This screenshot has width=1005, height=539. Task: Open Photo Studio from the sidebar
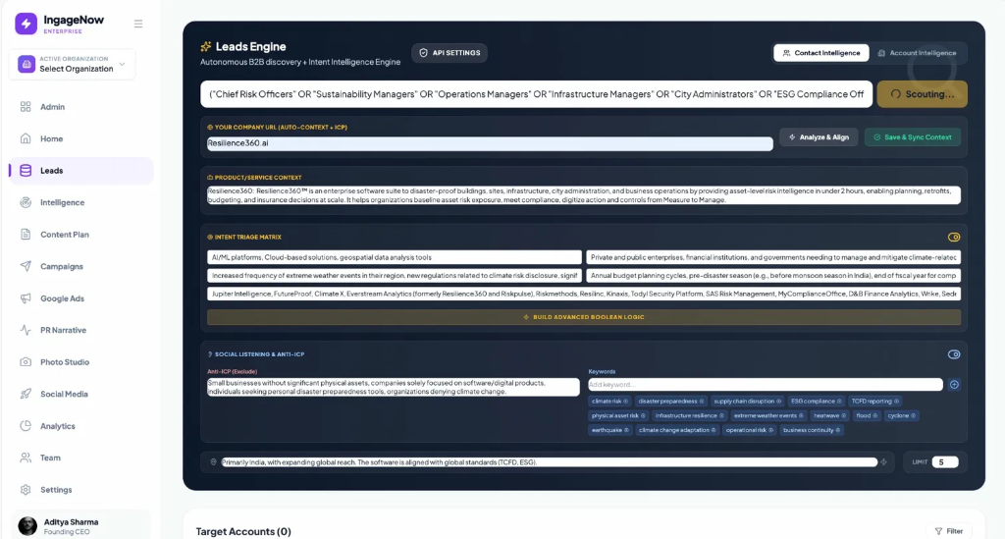coord(64,362)
